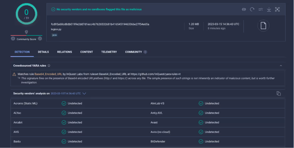This screenshot has height=148, width=294.
Task: Open the graph view icon
Action: (x=277, y=9)
